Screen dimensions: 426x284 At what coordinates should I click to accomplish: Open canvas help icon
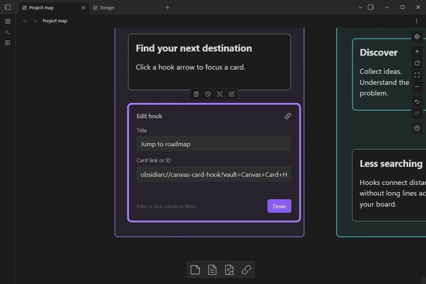click(417, 128)
